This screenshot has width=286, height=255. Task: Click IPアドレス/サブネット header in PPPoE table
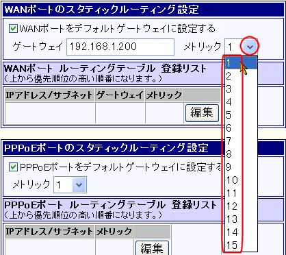pos(49,232)
